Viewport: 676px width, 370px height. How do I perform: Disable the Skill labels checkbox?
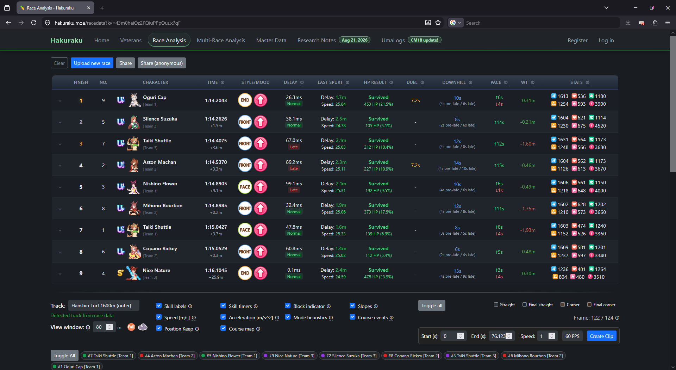click(x=159, y=306)
